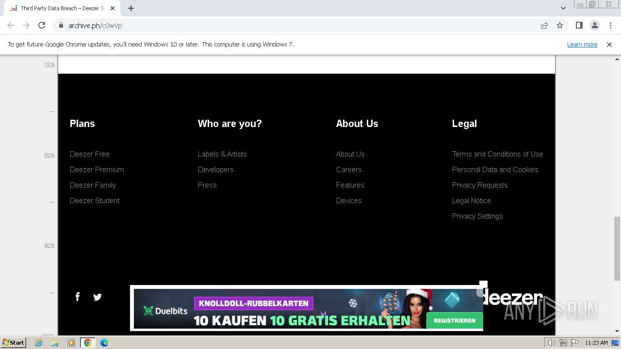
Task: Close the Third Party Data Breach tab
Action: point(113,8)
